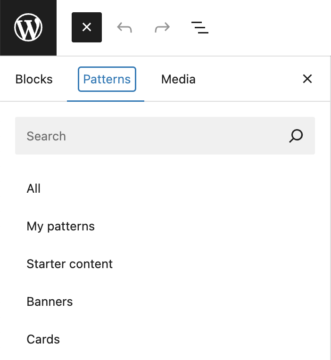Click the Search placeholder text in the panel

coord(46,136)
